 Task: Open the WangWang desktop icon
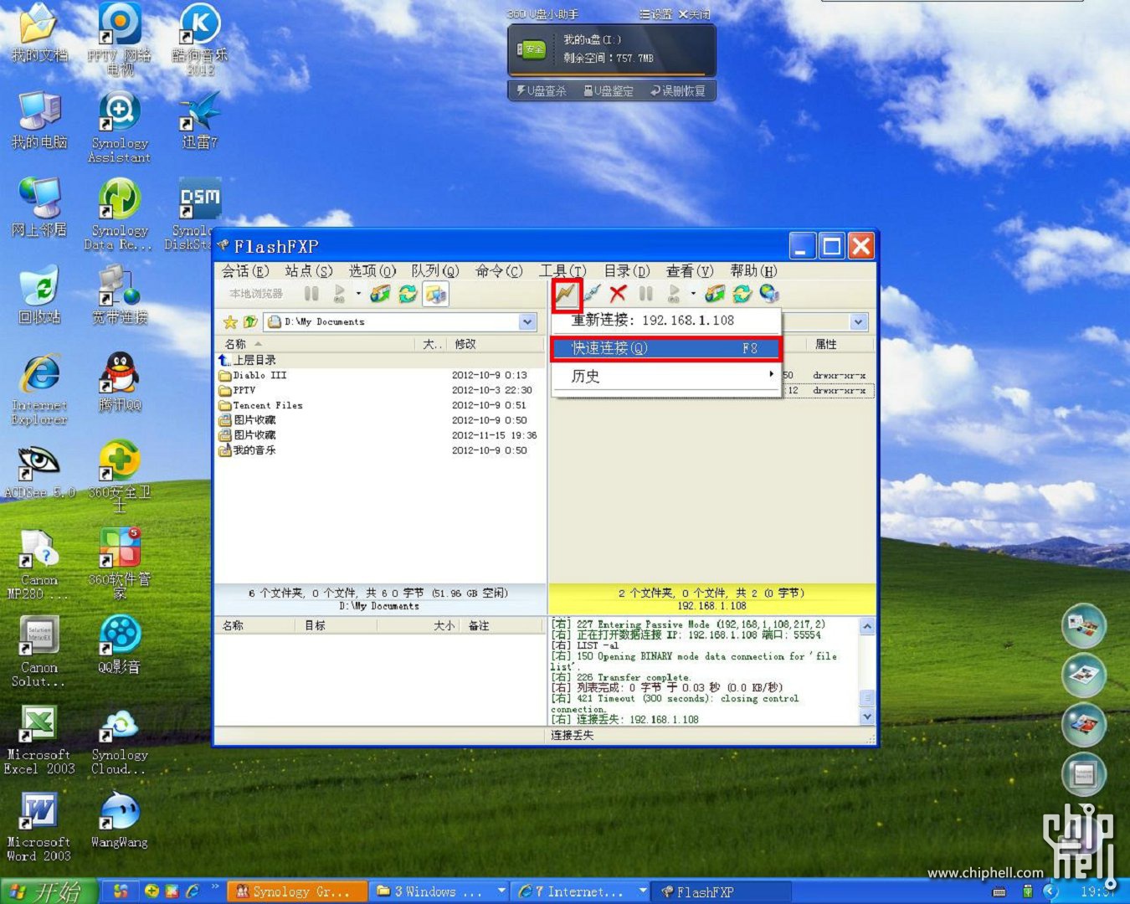coord(120,819)
